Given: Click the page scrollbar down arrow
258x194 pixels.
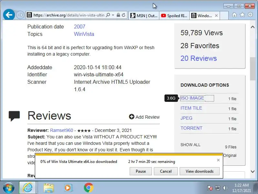Looking at the screenshot, I should (253, 171).
